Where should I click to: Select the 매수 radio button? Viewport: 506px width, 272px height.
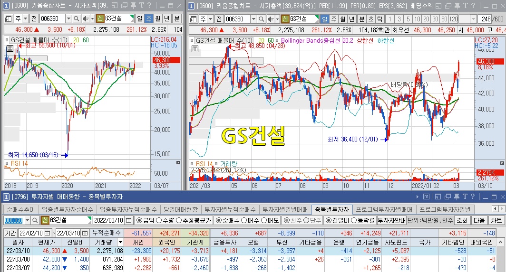click(x=244, y=220)
